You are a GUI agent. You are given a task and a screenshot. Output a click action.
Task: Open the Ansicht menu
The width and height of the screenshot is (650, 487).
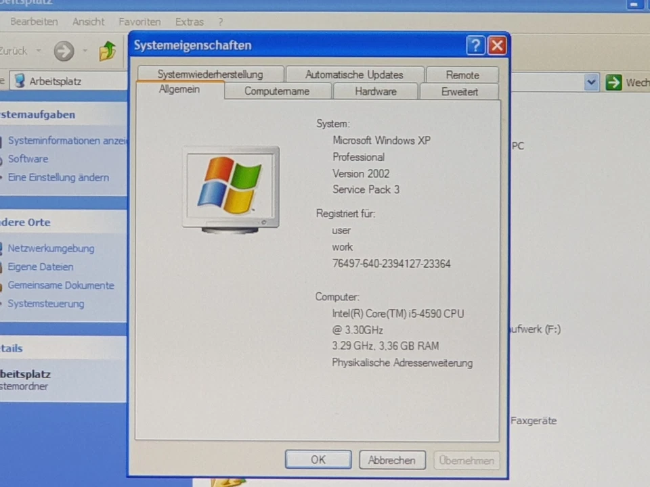click(88, 22)
